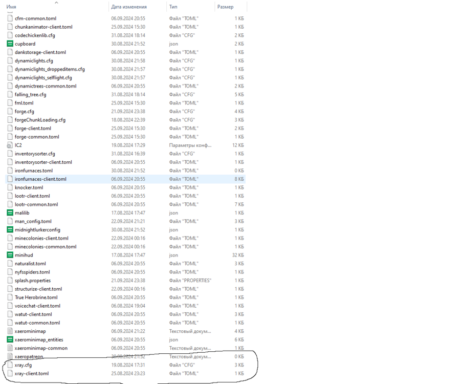Viewport: 463px width, 384px height.
Task: Select the file structurize-client.toml
Action: (38, 289)
